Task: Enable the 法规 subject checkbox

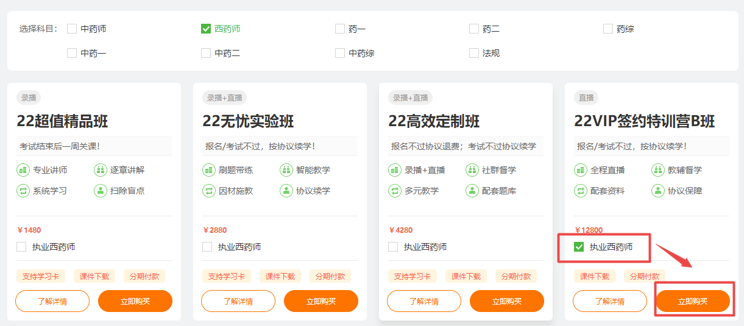Action: click(x=474, y=53)
